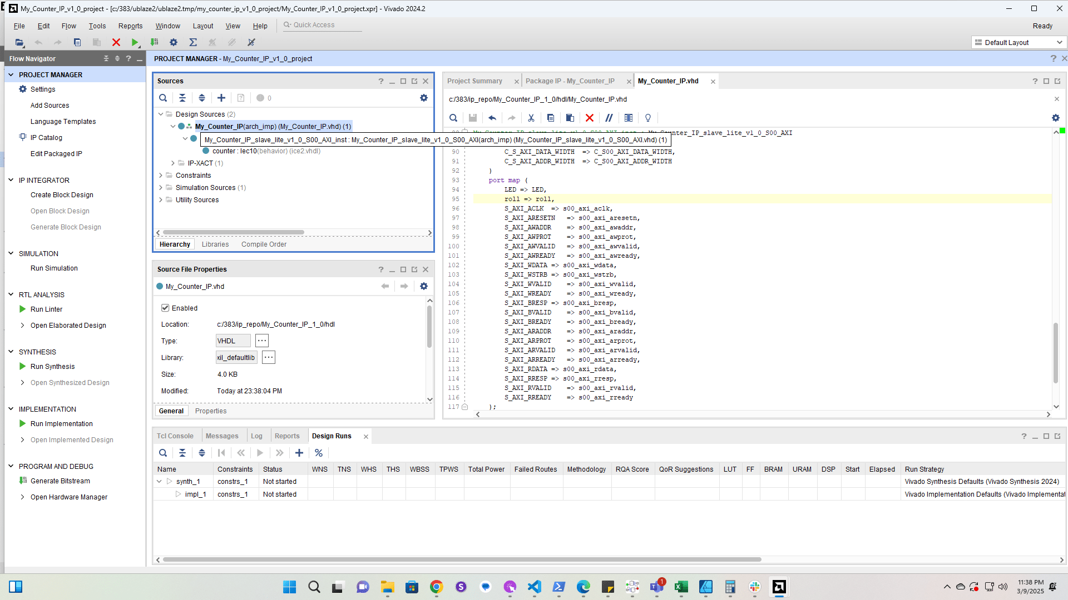Expand the IP-XACT tree node in Sources
The width and height of the screenshot is (1068, 600).
tap(172, 163)
